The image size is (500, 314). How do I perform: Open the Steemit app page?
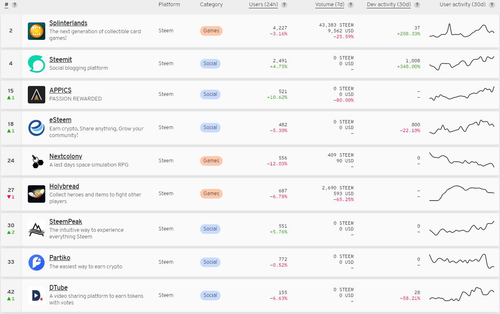pos(61,60)
